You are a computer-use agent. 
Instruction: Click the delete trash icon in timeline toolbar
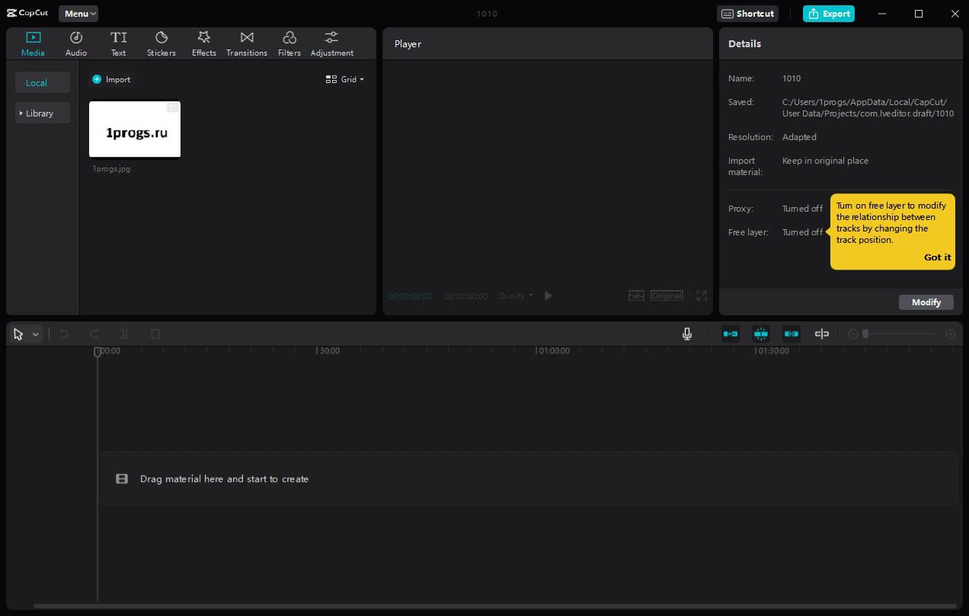155,334
